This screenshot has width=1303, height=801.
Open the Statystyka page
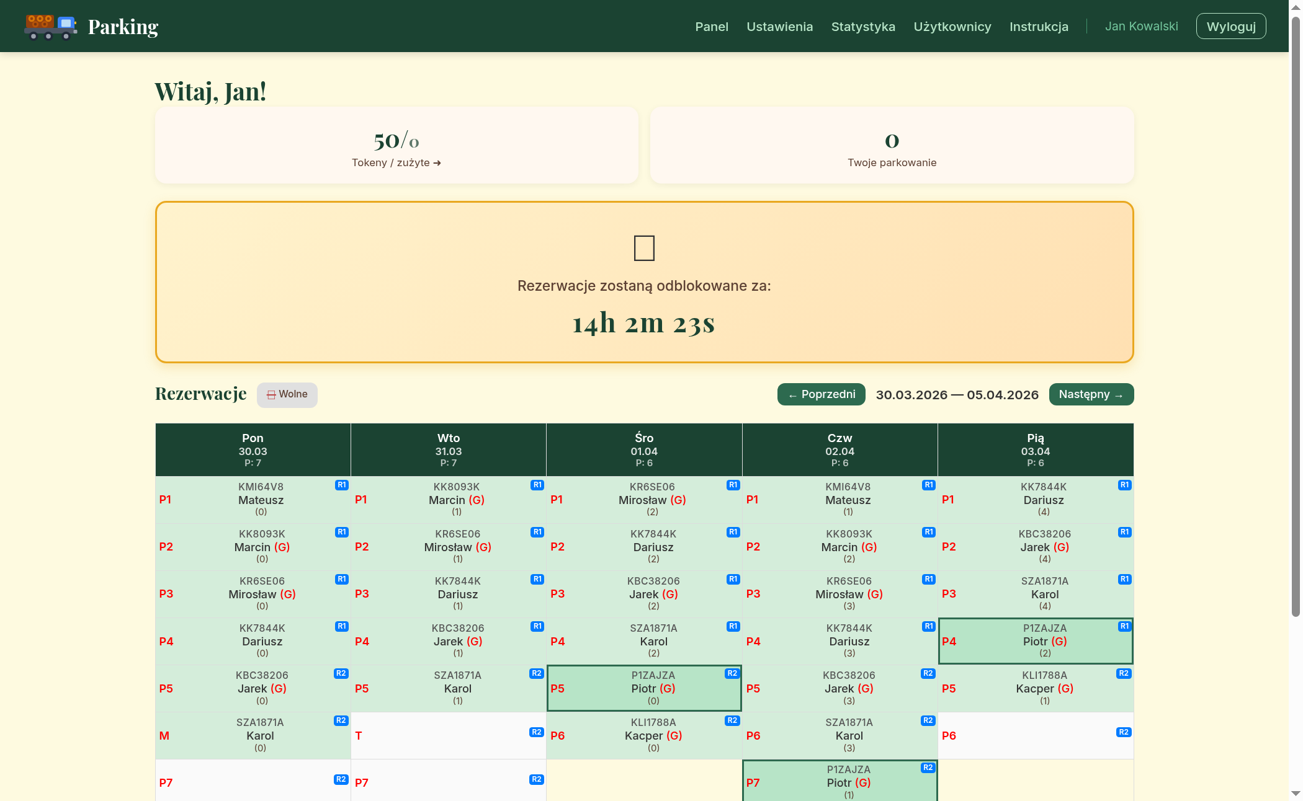click(862, 27)
